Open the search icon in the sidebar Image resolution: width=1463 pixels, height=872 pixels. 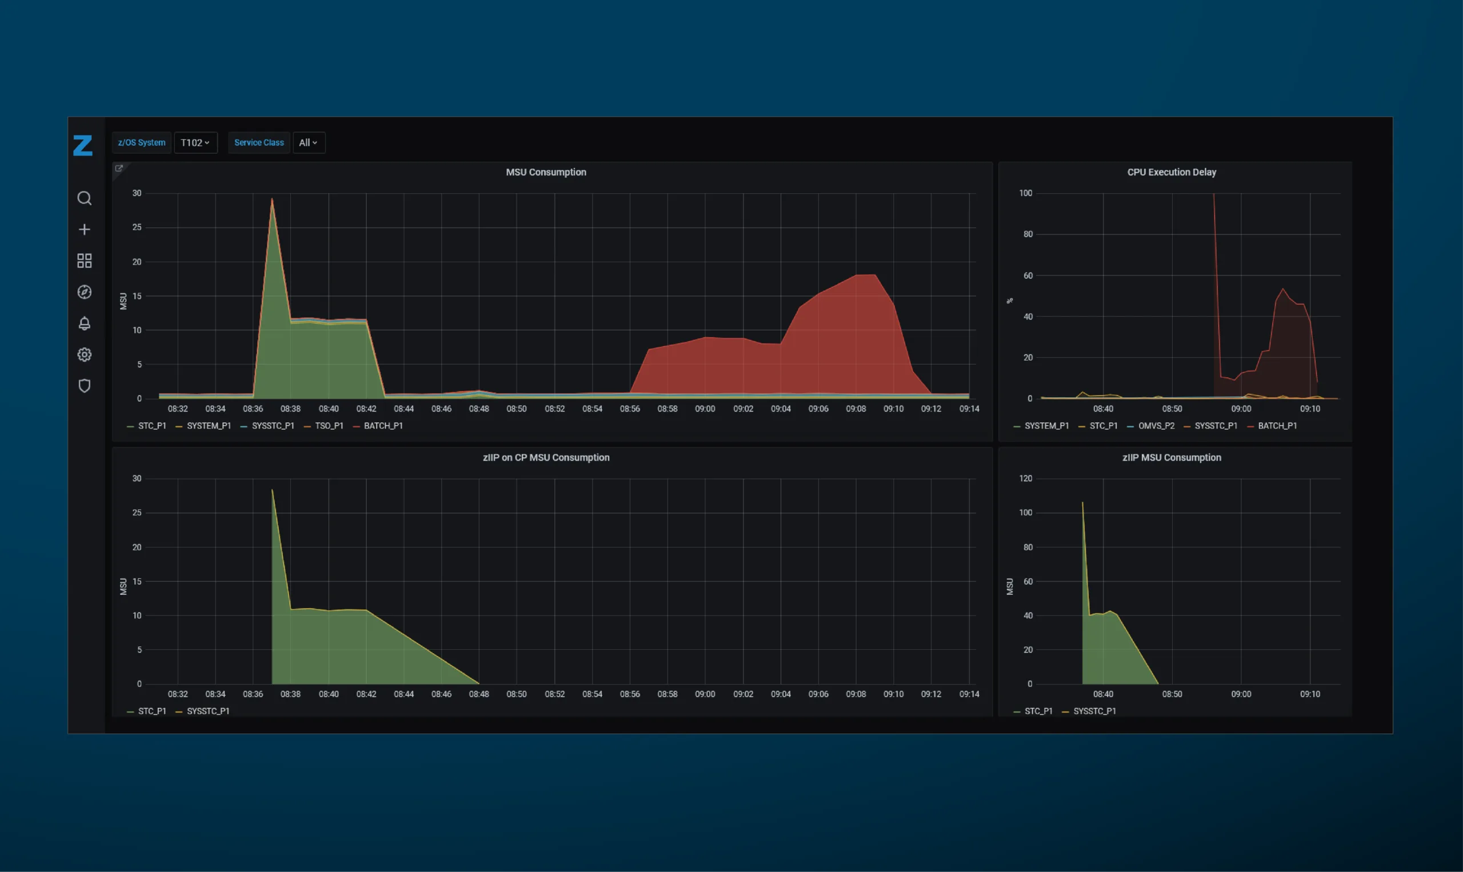(x=85, y=198)
